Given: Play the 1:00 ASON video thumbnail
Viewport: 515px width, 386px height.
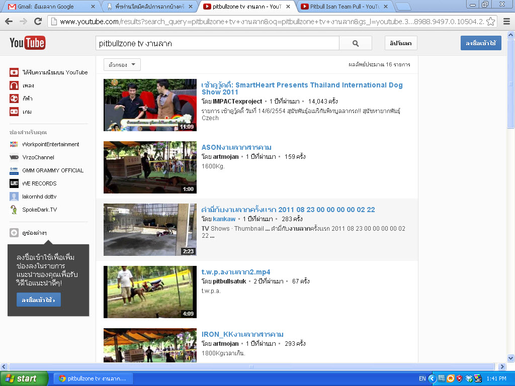Looking at the screenshot, I should [150, 167].
